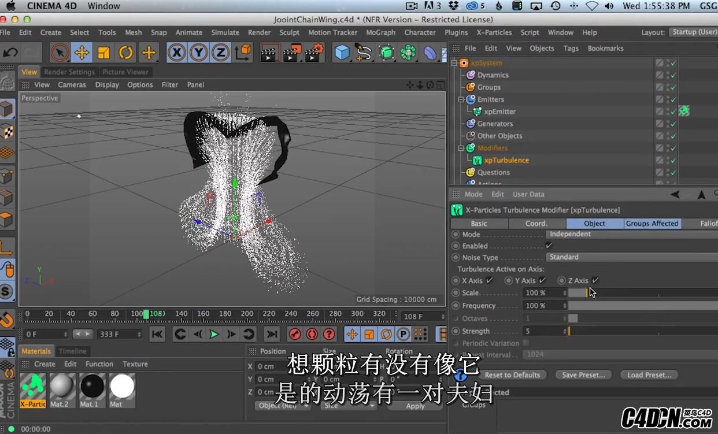Toggle the X Axis turbulence checkbox
This screenshot has width=718, height=434.
coord(490,280)
